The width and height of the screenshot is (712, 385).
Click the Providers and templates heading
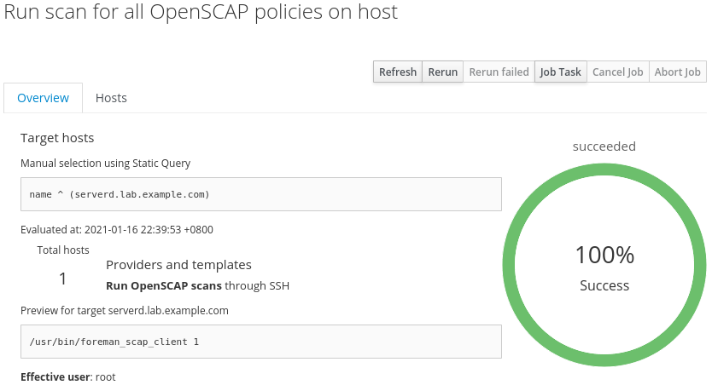pyautogui.click(x=178, y=265)
